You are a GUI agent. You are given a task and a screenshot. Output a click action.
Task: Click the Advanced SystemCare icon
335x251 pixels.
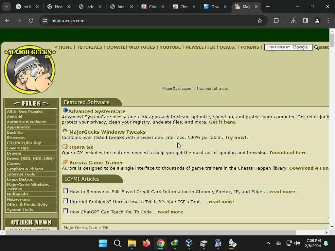(65, 110)
